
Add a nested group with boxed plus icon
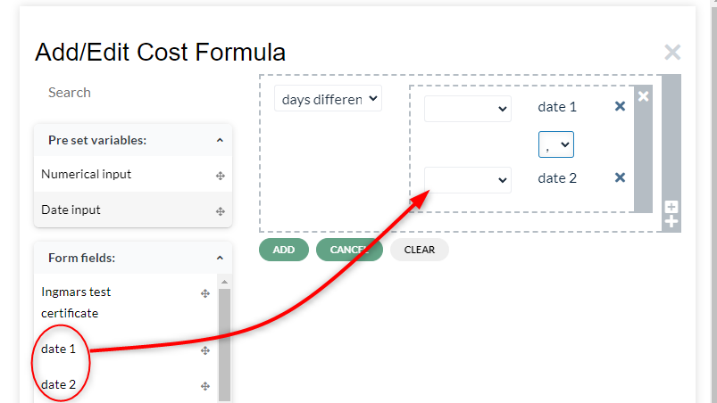click(x=671, y=207)
